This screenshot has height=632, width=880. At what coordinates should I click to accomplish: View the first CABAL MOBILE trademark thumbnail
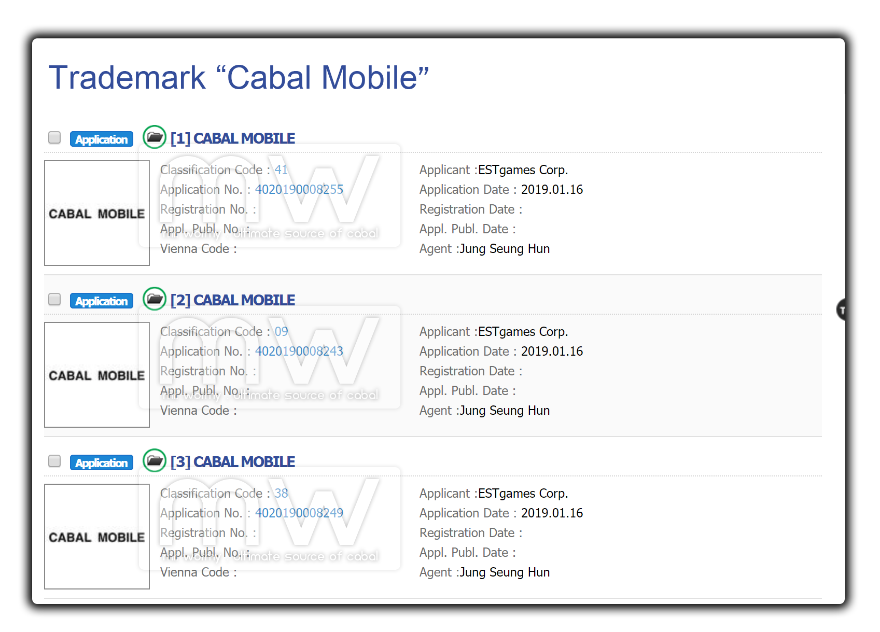[x=97, y=213]
